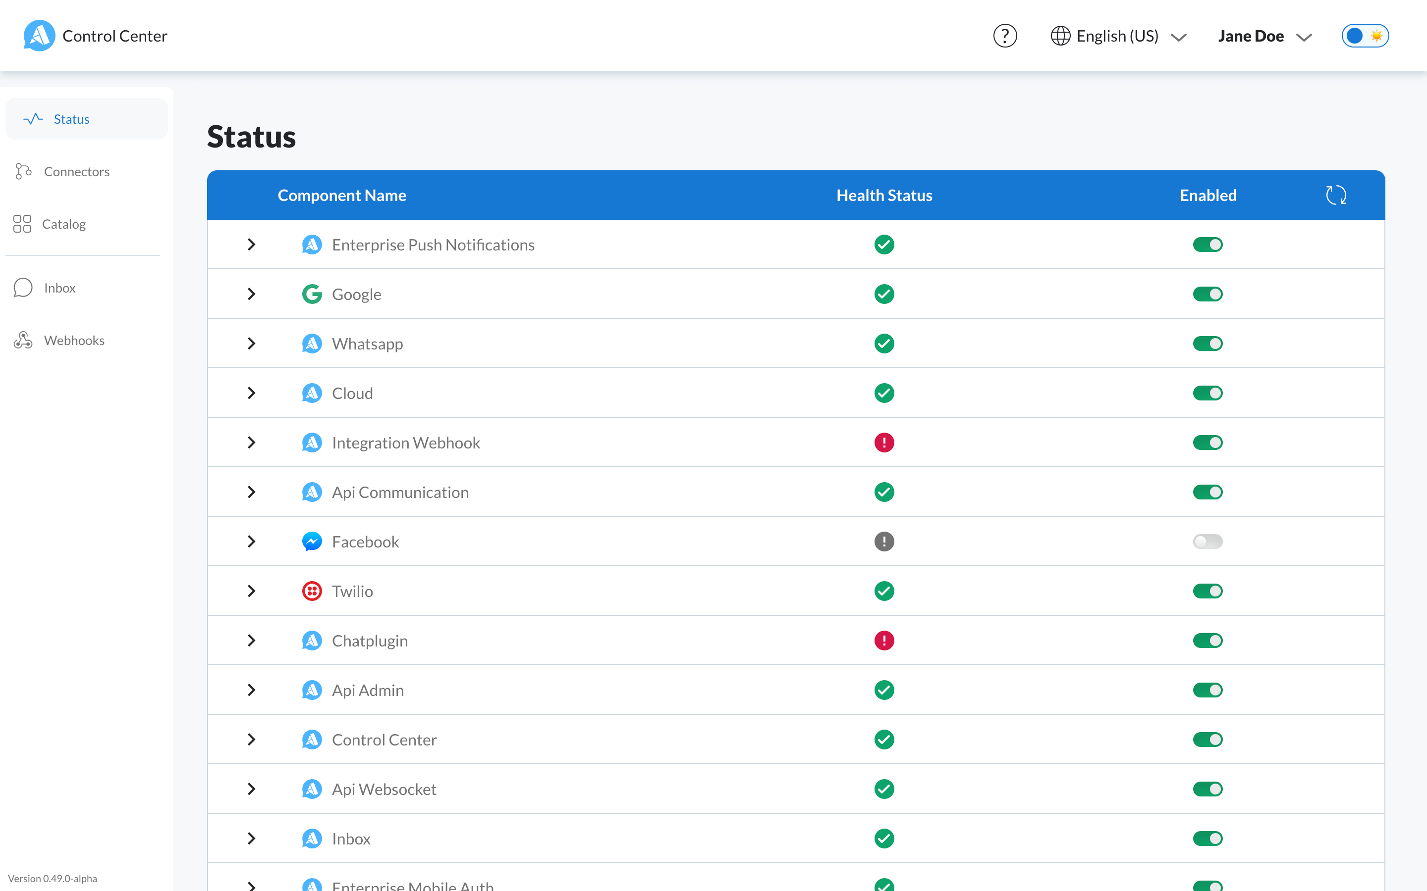Viewport: 1427px width, 891px height.
Task: Click the Control Center logo in the header
Action: pyautogui.click(x=39, y=36)
